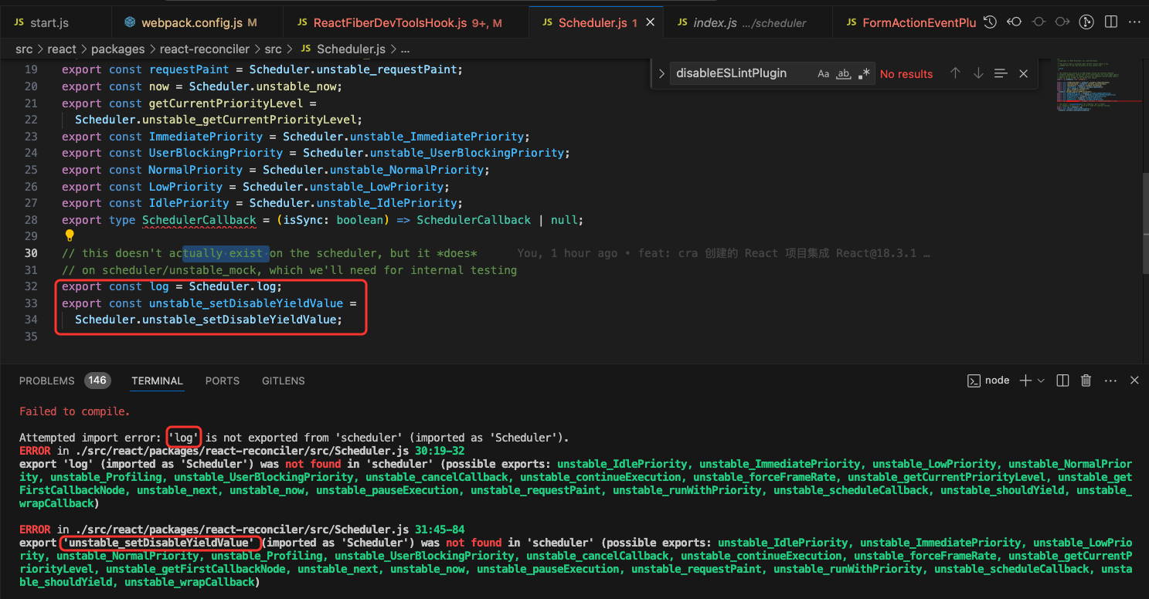
Task: Click the middle commit-circle revision icon
Action: pos(1039,23)
